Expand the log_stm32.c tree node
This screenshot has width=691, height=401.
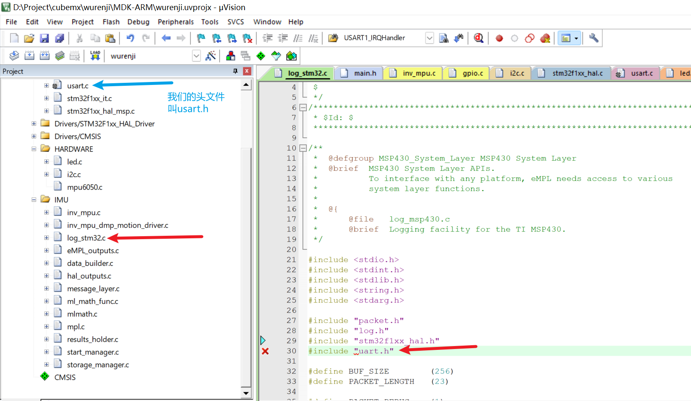click(x=46, y=237)
